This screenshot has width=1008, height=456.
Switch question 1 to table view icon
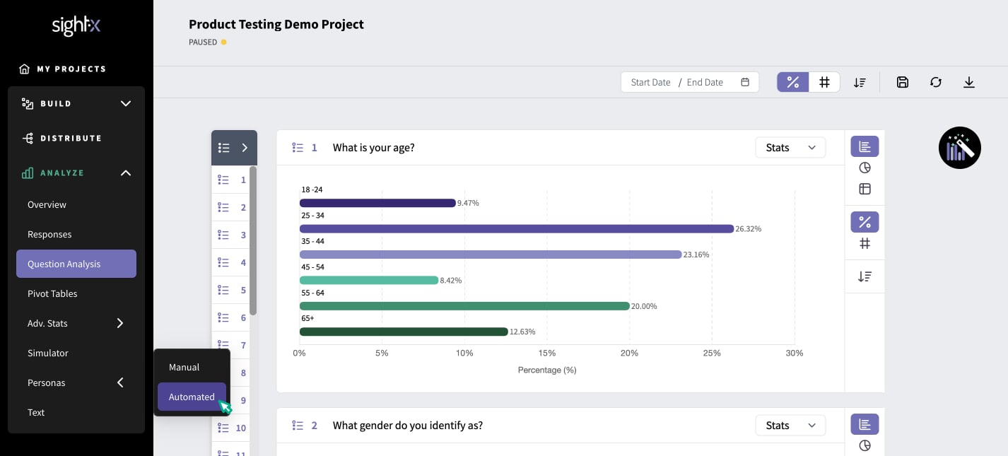[865, 189]
